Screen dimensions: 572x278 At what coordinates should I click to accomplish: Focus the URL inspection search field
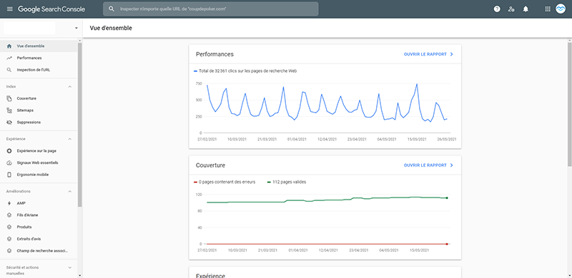coord(210,9)
